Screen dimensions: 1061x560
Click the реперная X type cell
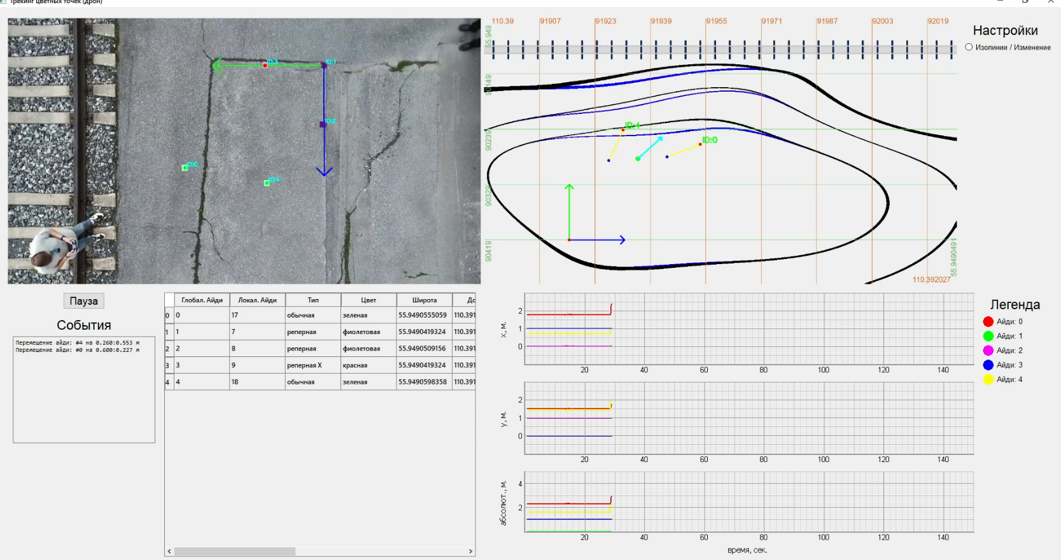pyautogui.click(x=313, y=365)
